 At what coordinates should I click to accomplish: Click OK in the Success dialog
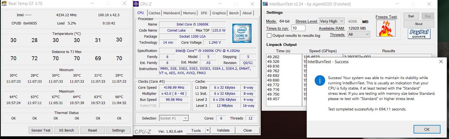[x=427, y=129]
